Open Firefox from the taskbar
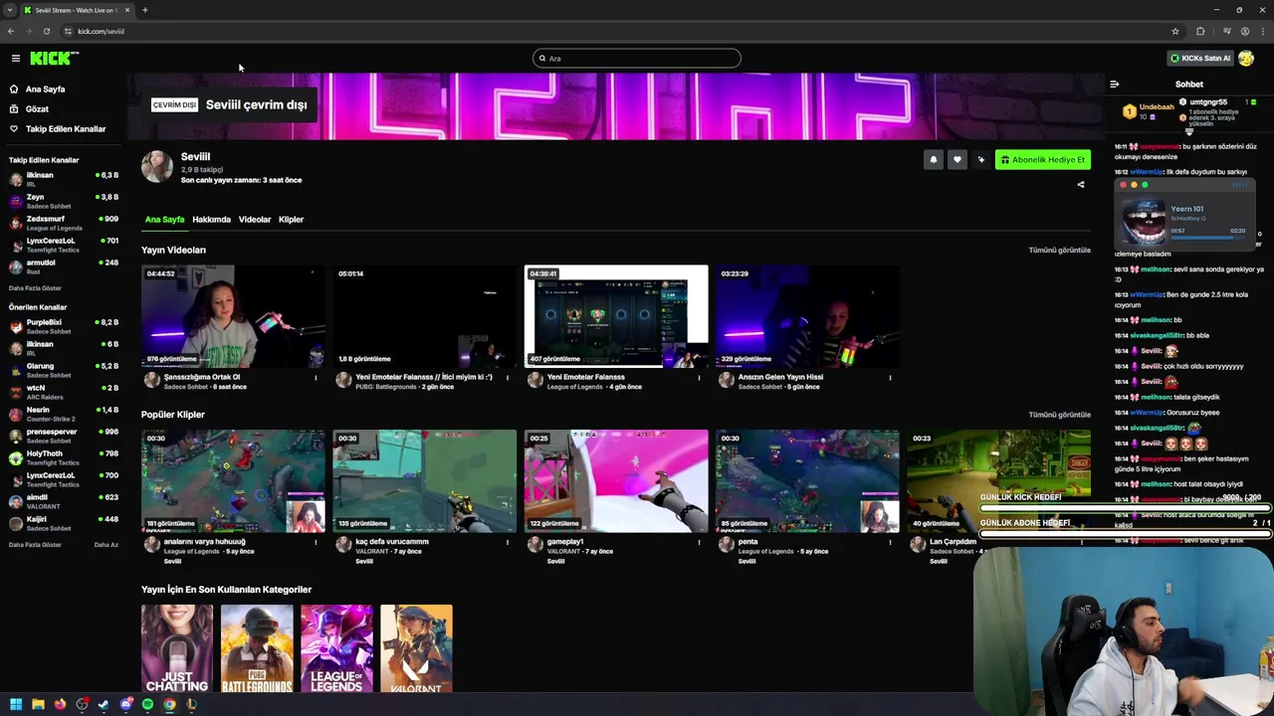The height and width of the screenshot is (716, 1274). [x=60, y=705]
